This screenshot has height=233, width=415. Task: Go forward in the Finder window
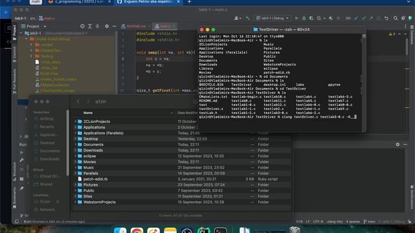[x=88, y=102]
